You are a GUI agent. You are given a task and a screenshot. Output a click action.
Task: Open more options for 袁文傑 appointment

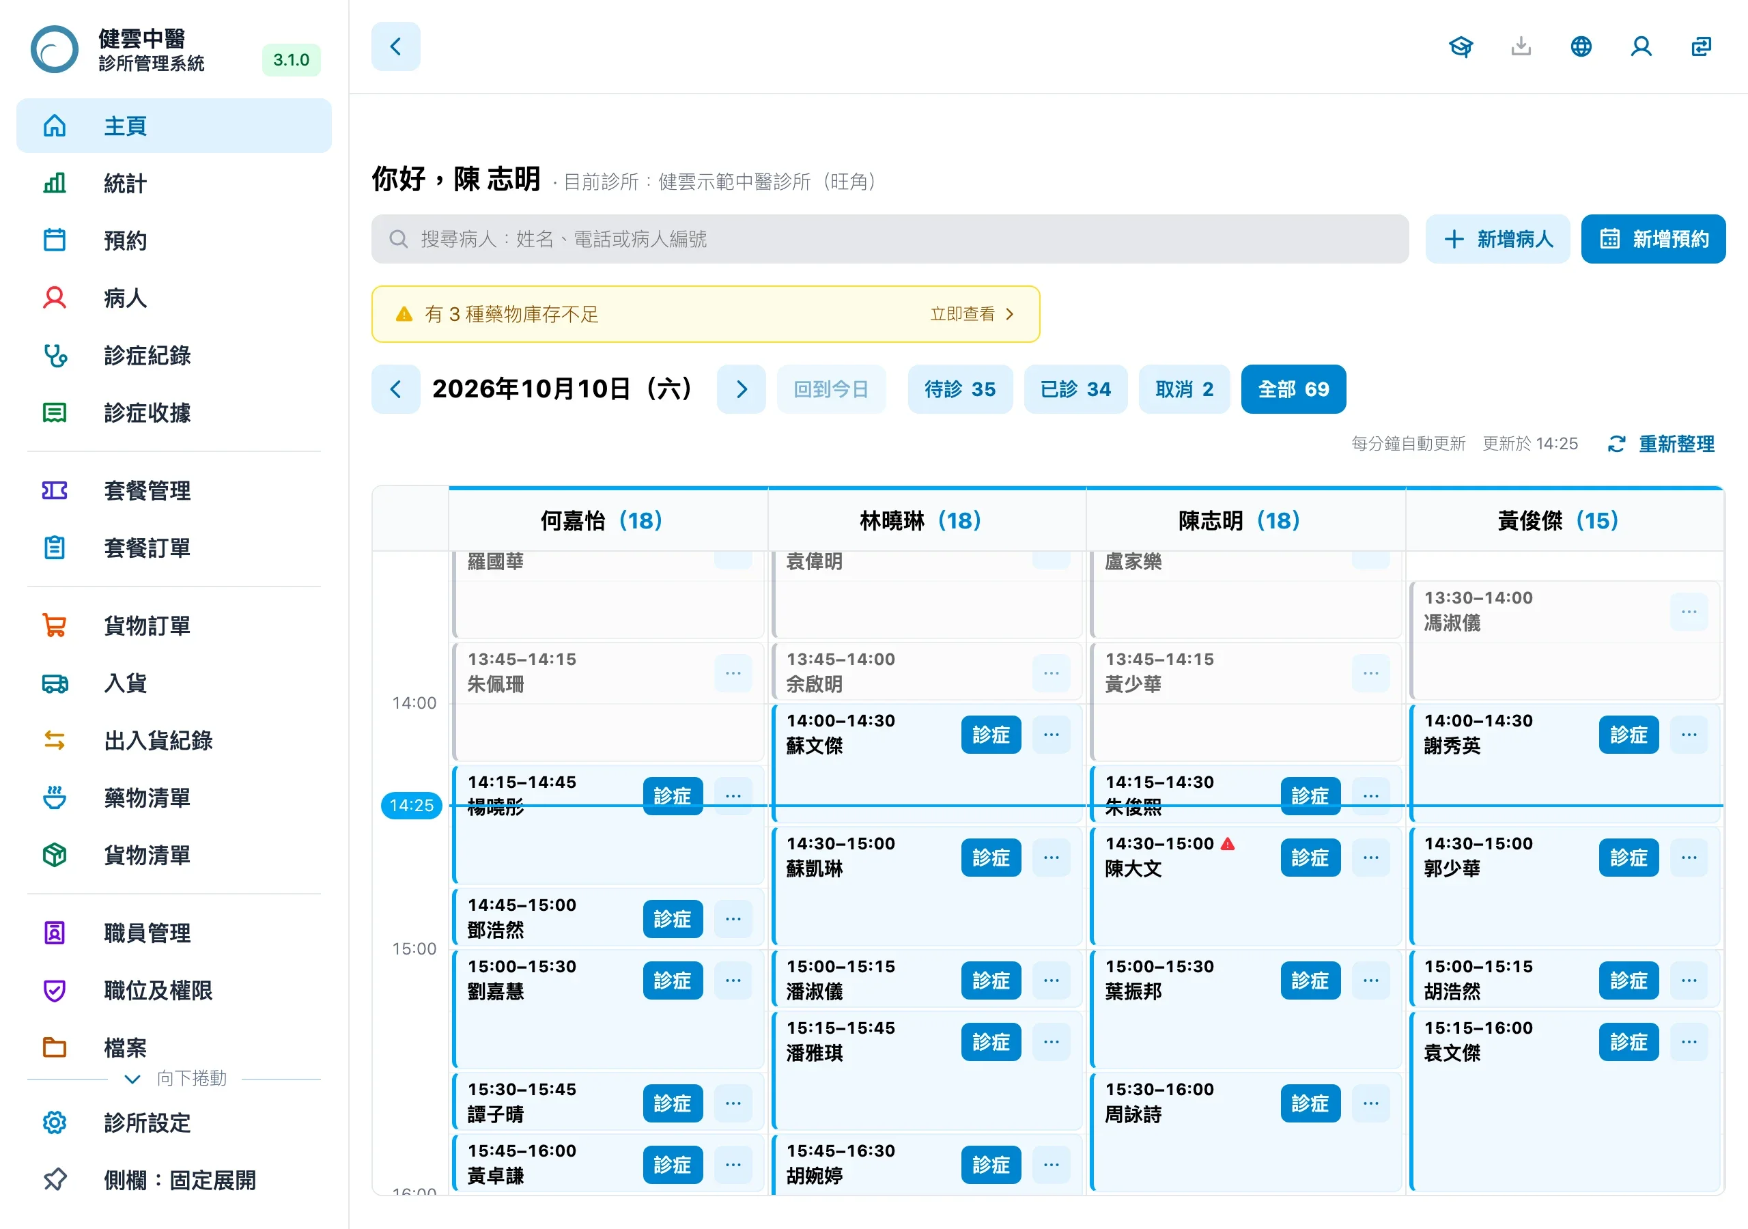point(1689,1042)
